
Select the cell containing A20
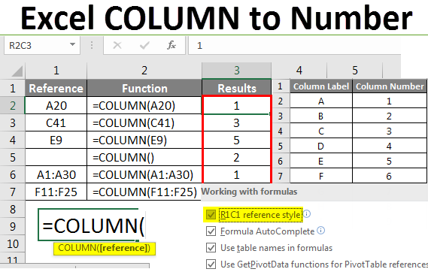(x=56, y=105)
